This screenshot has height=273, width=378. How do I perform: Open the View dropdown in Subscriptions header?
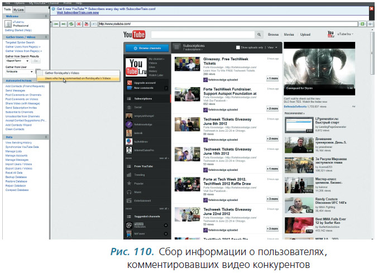(272, 47)
